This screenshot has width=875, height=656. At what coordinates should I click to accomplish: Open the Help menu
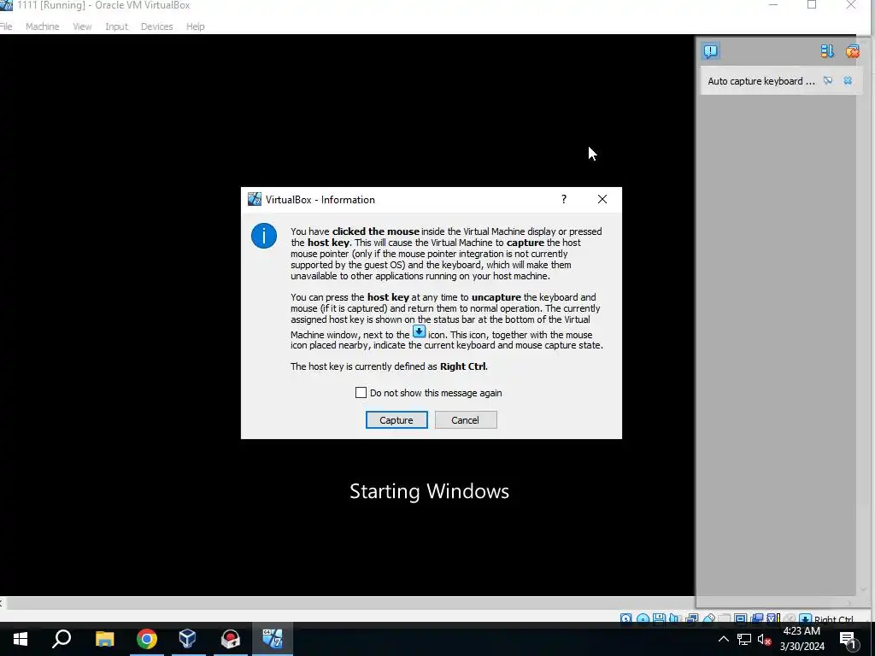pos(196,26)
